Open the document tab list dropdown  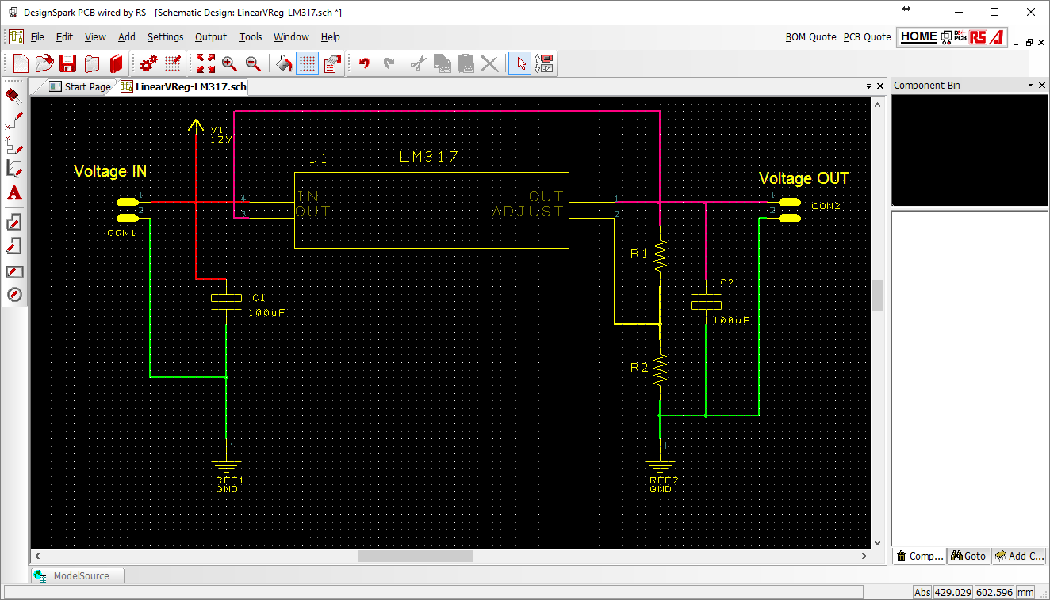click(x=868, y=86)
